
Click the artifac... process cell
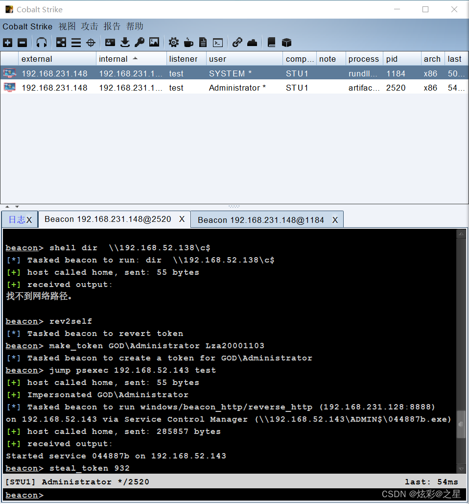pos(364,88)
